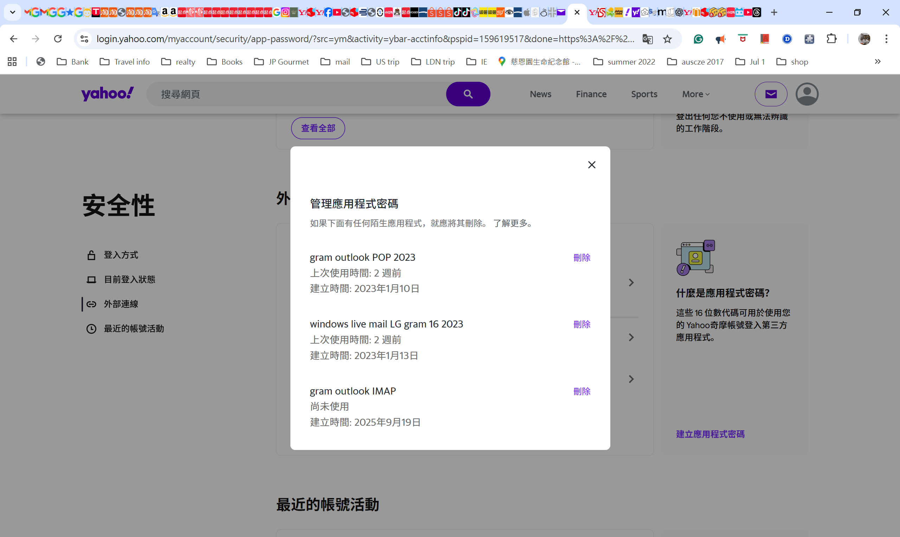Click the 查看全部 button
900x537 pixels.
tap(317, 128)
